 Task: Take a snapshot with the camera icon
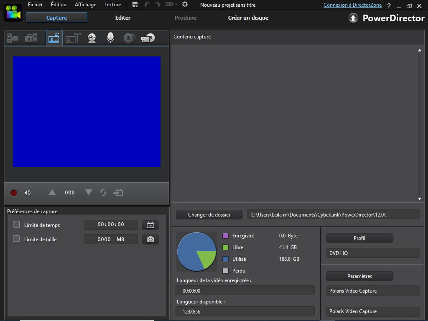coord(150,239)
